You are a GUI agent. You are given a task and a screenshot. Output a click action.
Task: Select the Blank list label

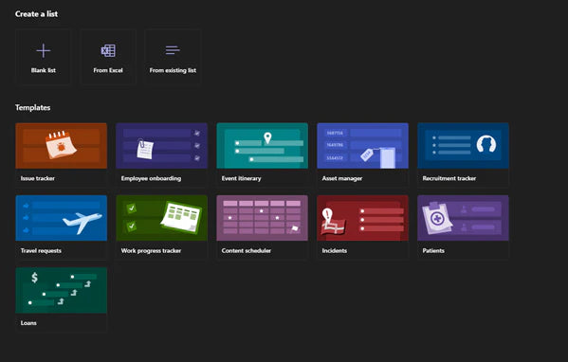coord(44,70)
